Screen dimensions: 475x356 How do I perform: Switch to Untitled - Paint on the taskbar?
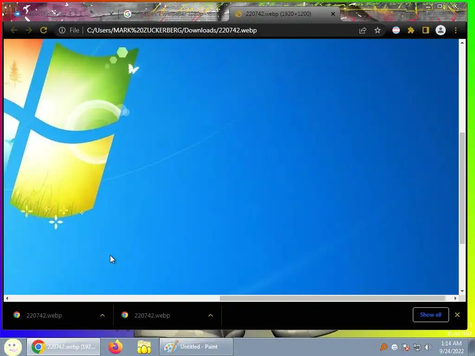196,347
